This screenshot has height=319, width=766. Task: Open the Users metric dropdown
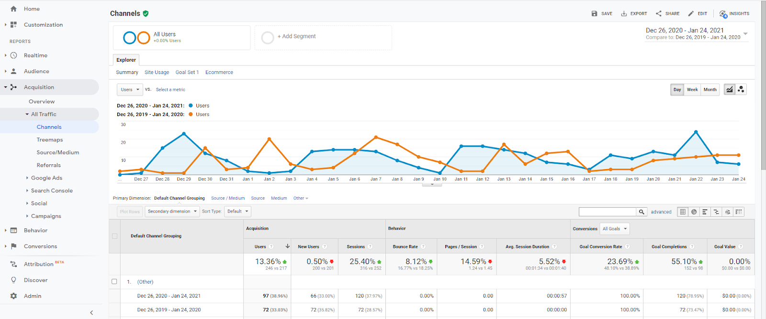pos(130,89)
